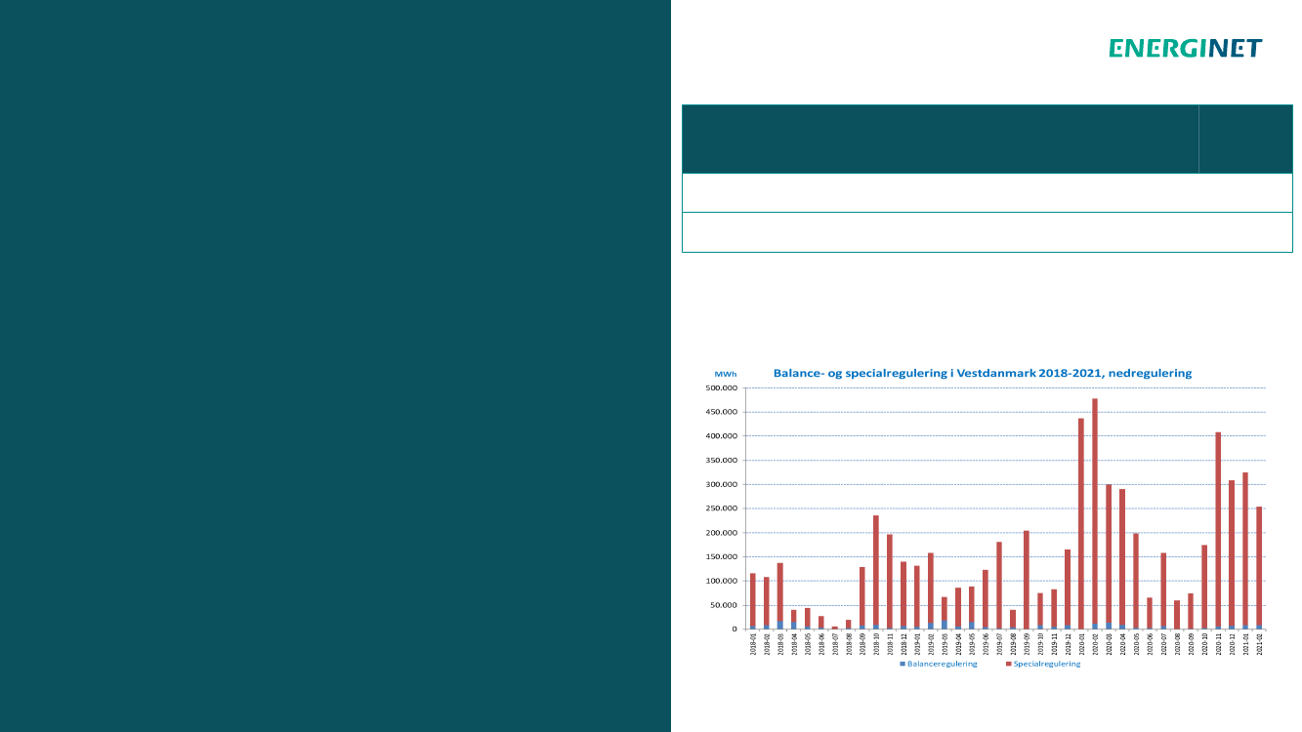Click the blue Balanceregulering legend marker

click(903, 664)
